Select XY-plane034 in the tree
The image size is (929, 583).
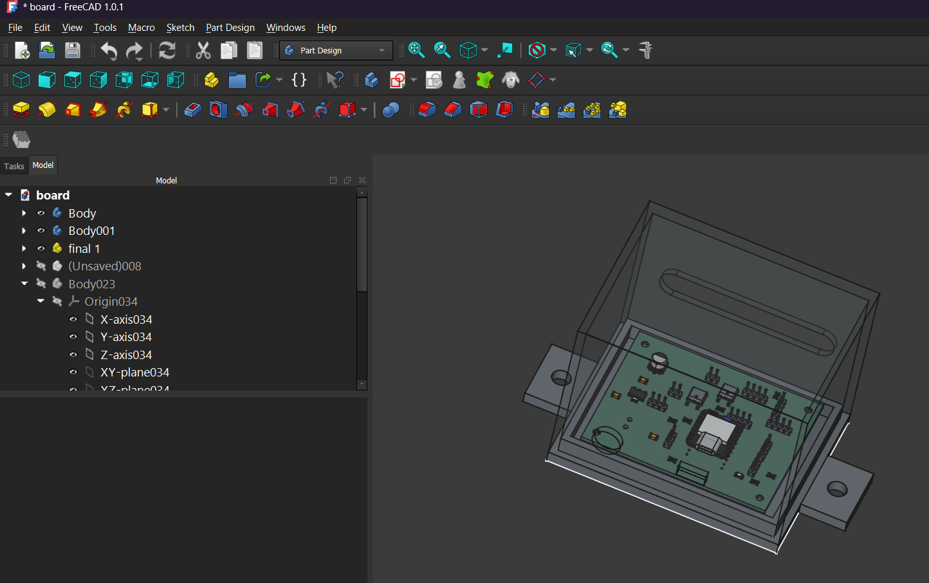(x=134, y=373)
